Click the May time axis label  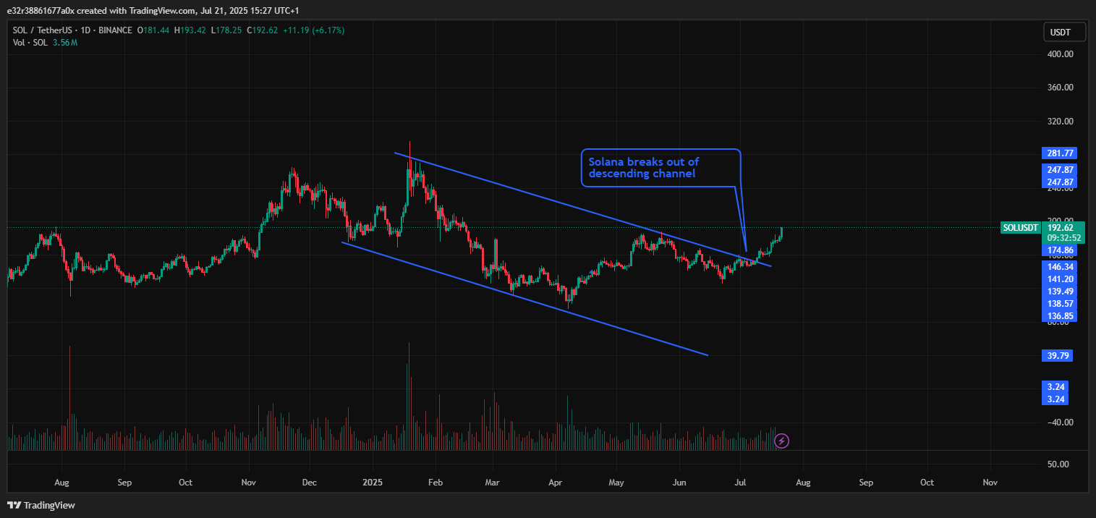pyautogui.click(x=616, y=482)
